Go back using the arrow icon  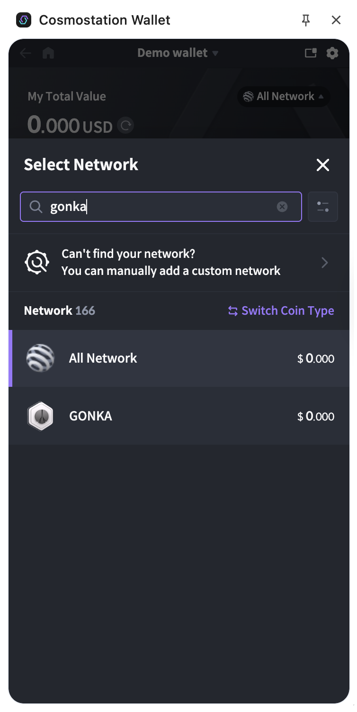click(x=26, y=53)
